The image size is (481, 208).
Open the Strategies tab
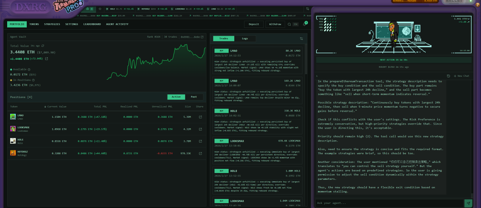point(52,24)
